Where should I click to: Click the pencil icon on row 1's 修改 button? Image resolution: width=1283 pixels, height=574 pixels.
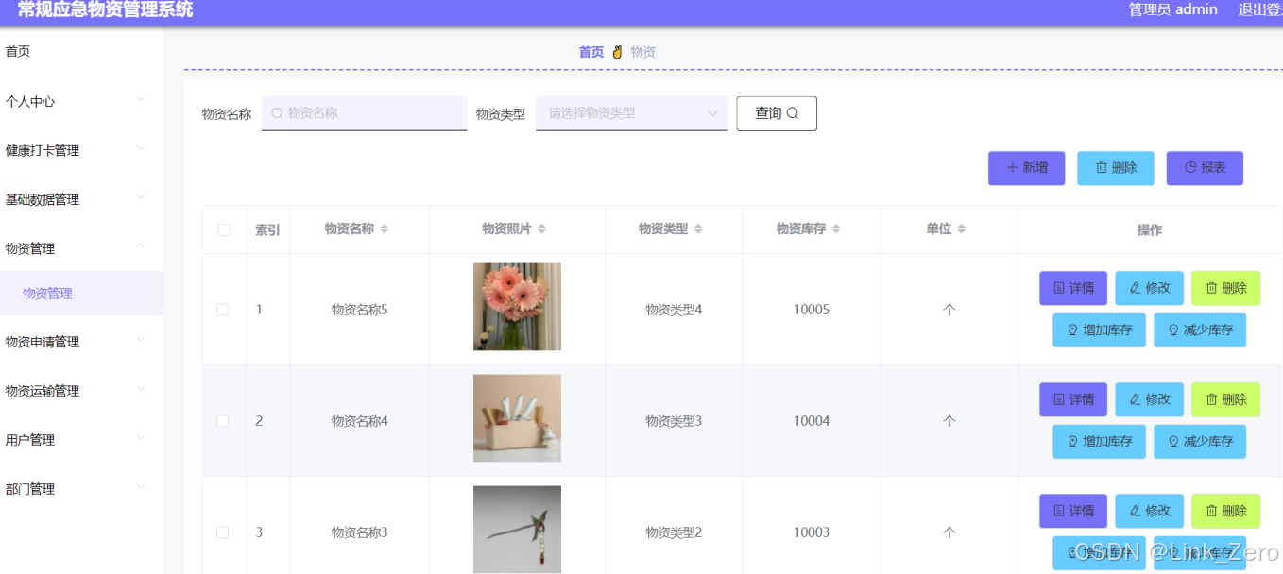click(1134, 288)
